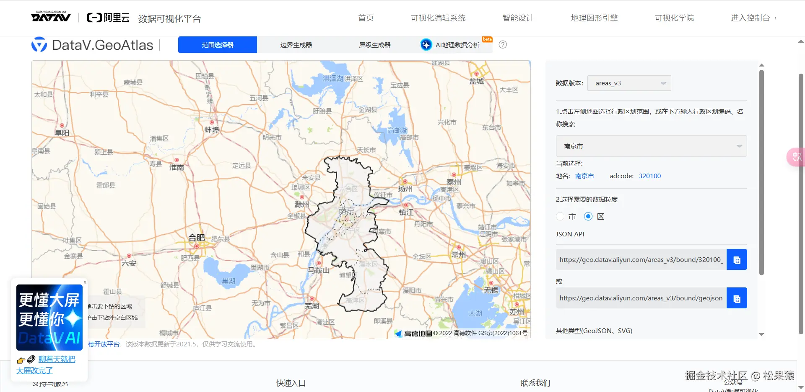Click the adcode 320100 link
The height and width of the screenshot is (392, 805).
650,176
